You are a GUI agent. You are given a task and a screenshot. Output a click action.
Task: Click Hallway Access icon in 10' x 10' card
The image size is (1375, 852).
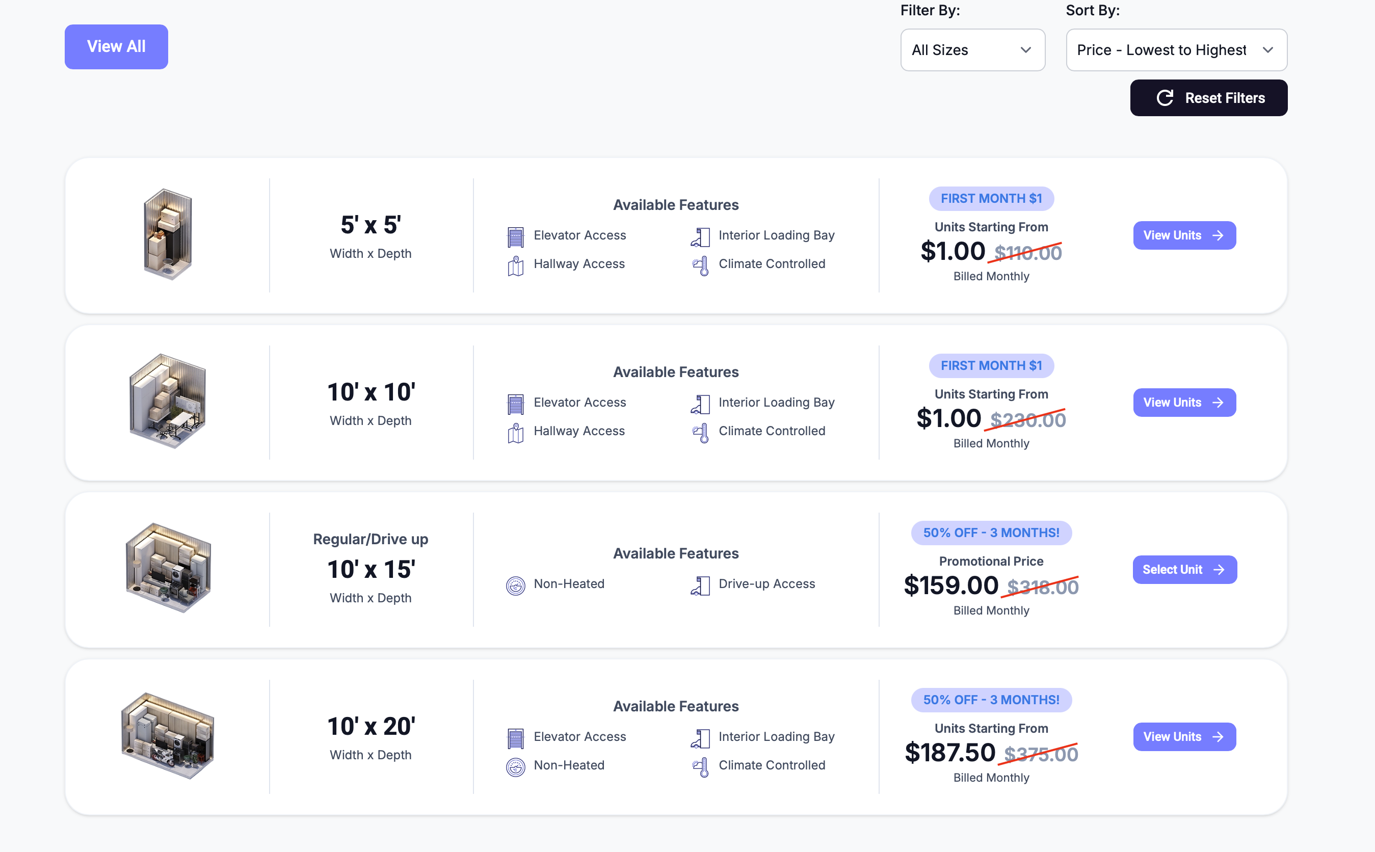coord(515,433)
